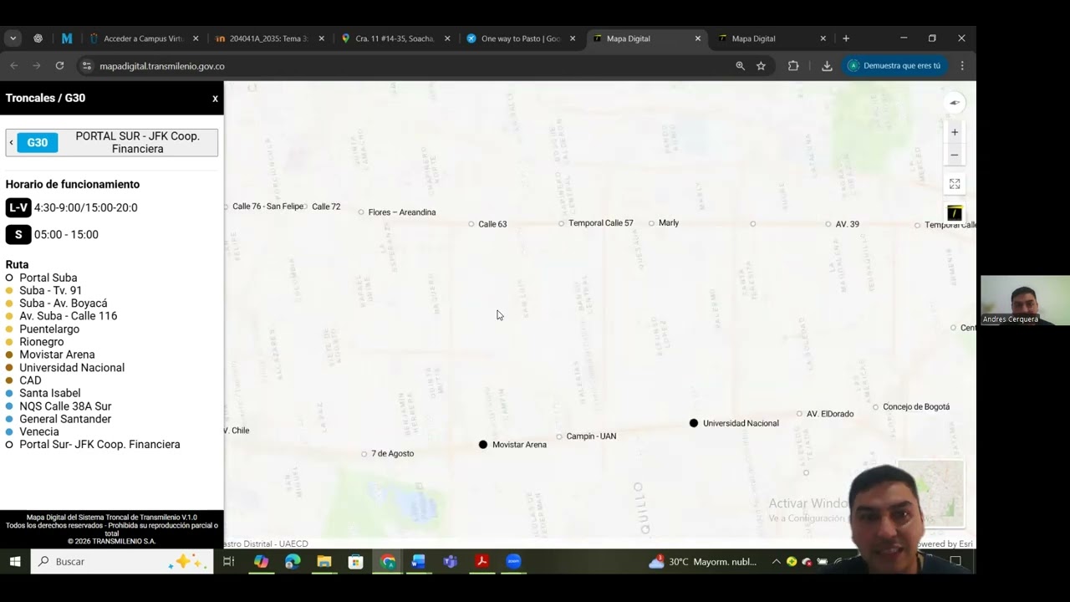Select the blue G30 route badge
This screenshot has height=602, width=1070.
coord(38,143)
